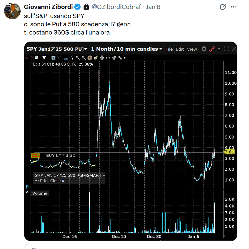Image resolution: width=249 pixels, height=249 pixels.
Task: Close the Volume sub-panel
Action: (27, 192)
